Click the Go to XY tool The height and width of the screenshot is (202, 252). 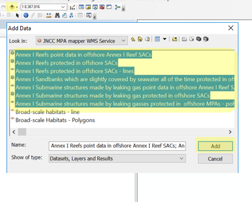pyautogui.click(x=72, y=15)
